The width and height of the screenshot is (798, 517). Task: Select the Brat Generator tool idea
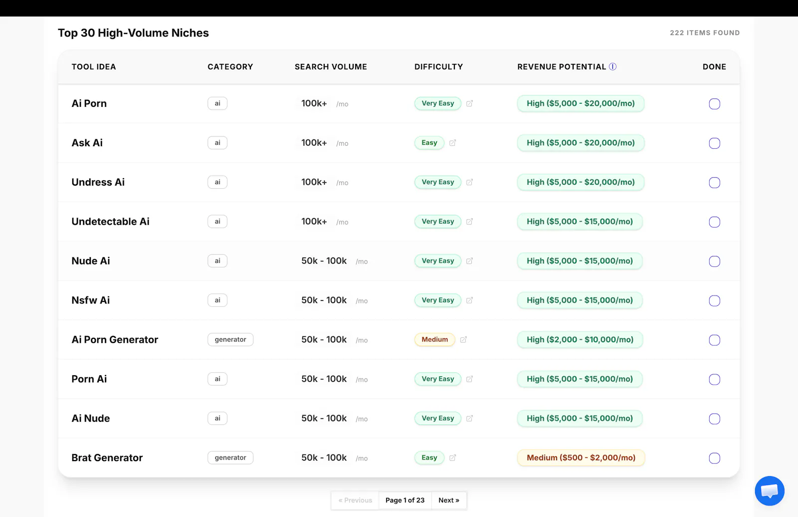107,458
